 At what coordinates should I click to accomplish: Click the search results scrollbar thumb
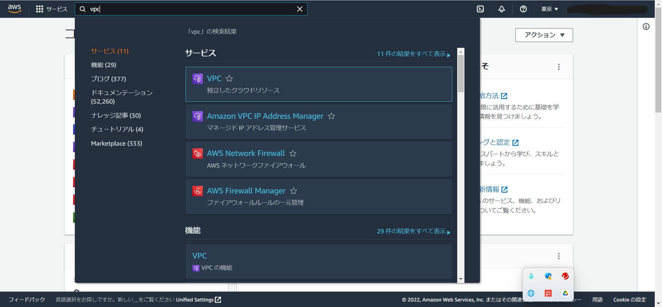[461, 73]
